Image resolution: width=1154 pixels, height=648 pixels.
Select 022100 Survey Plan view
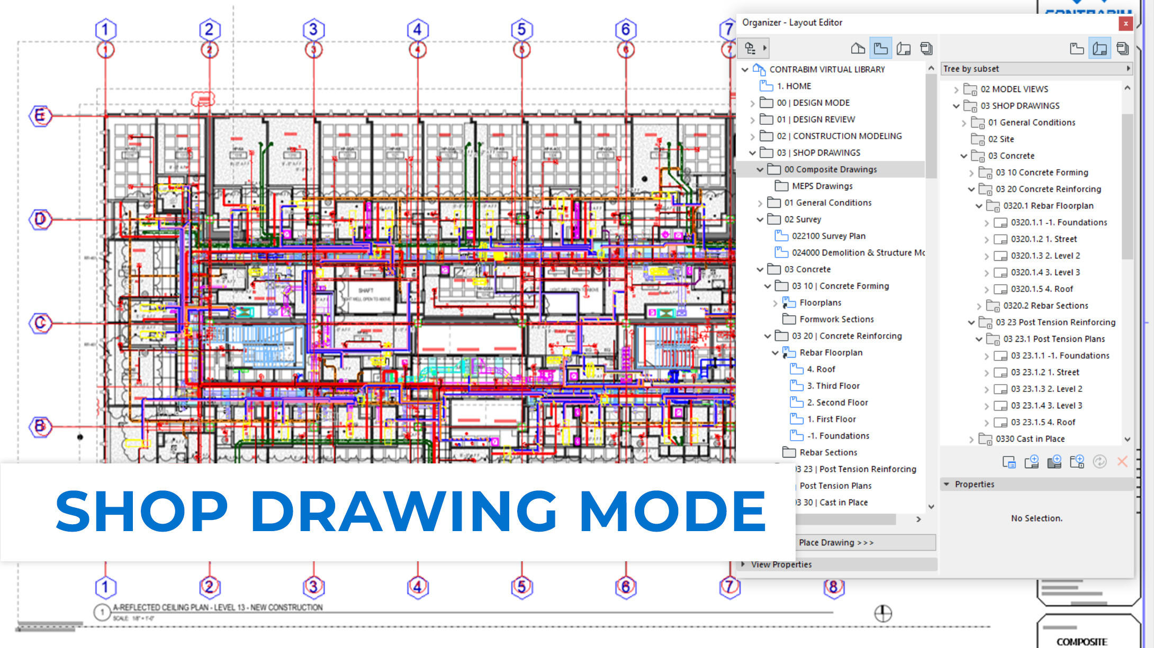828,236
